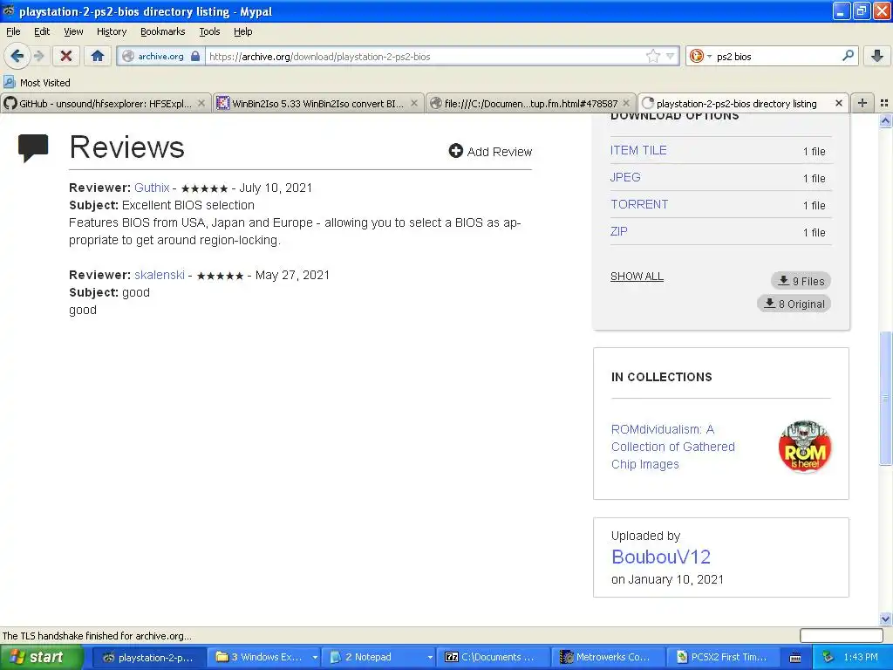Viewport: 893px width, 670px height.
Task: Close the WinBin2Iso tab
Action: pyautogui.click(x=414, y=103)
